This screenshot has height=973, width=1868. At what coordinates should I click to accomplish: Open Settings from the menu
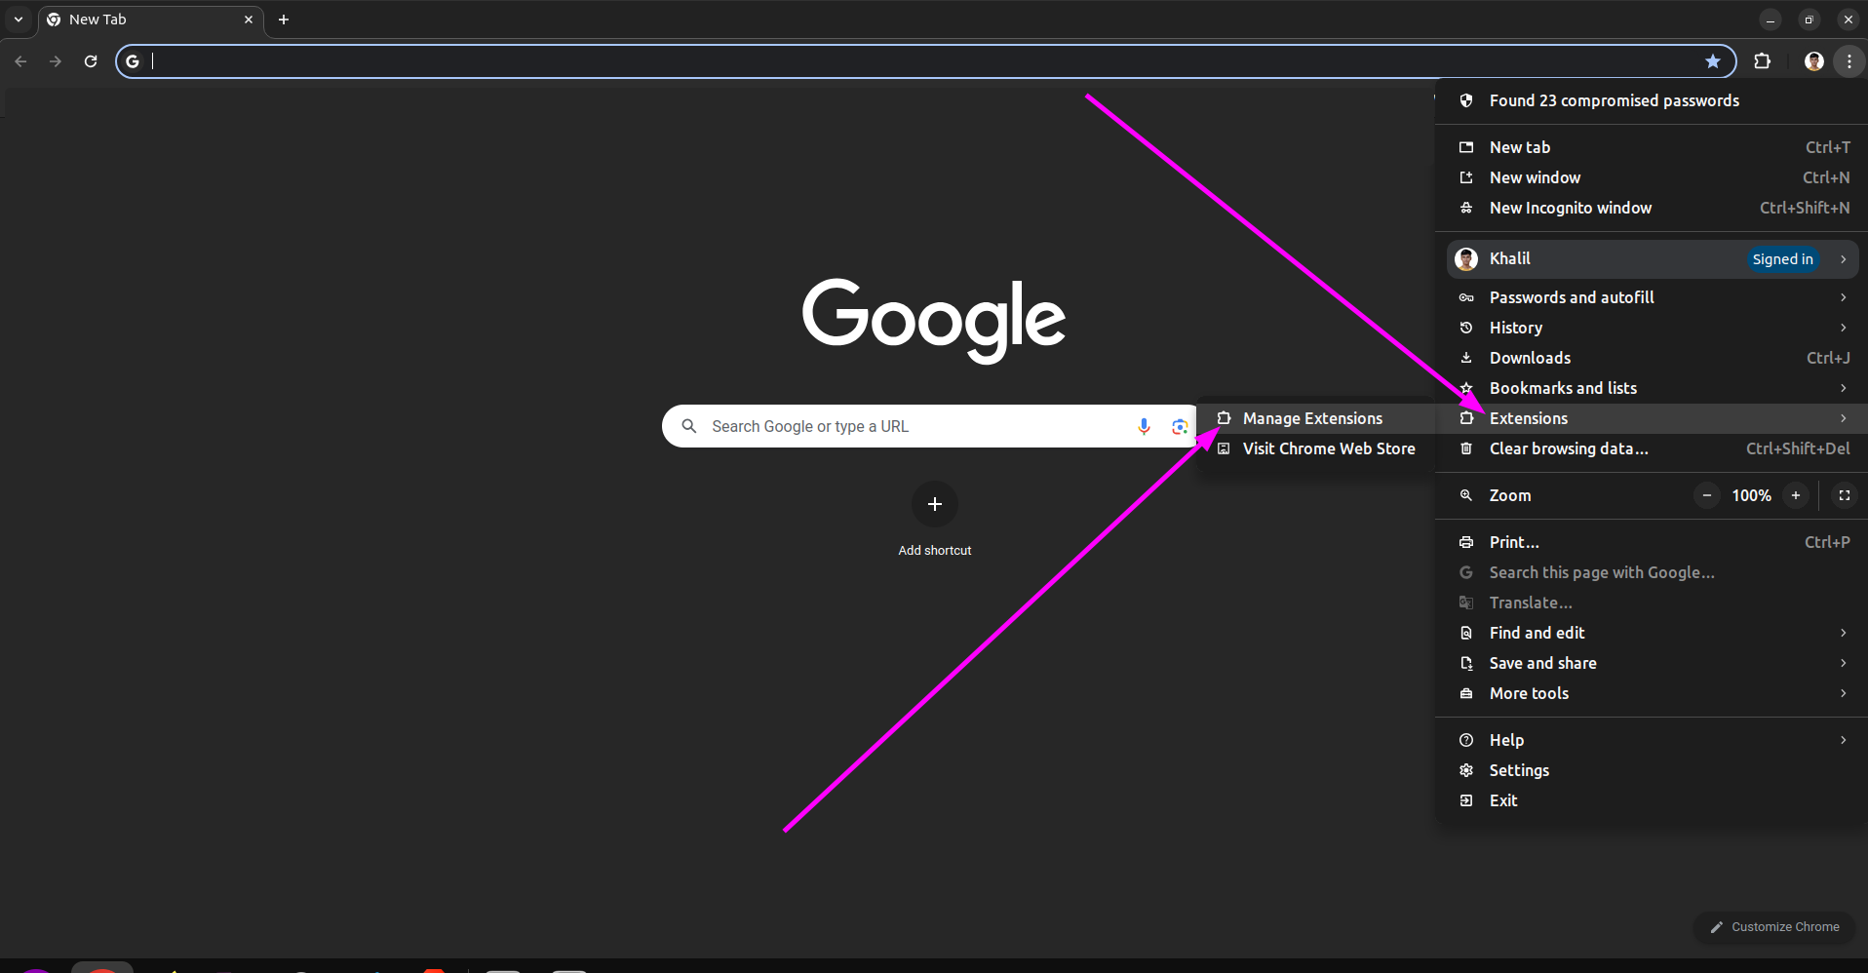pos(1652,770)
